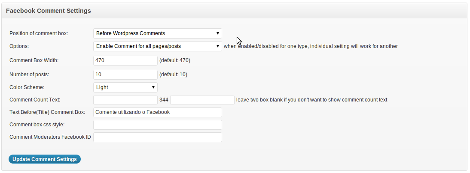Focus the Number of posts input
Screen dimensions: 470x173
[x=125, y=75]
